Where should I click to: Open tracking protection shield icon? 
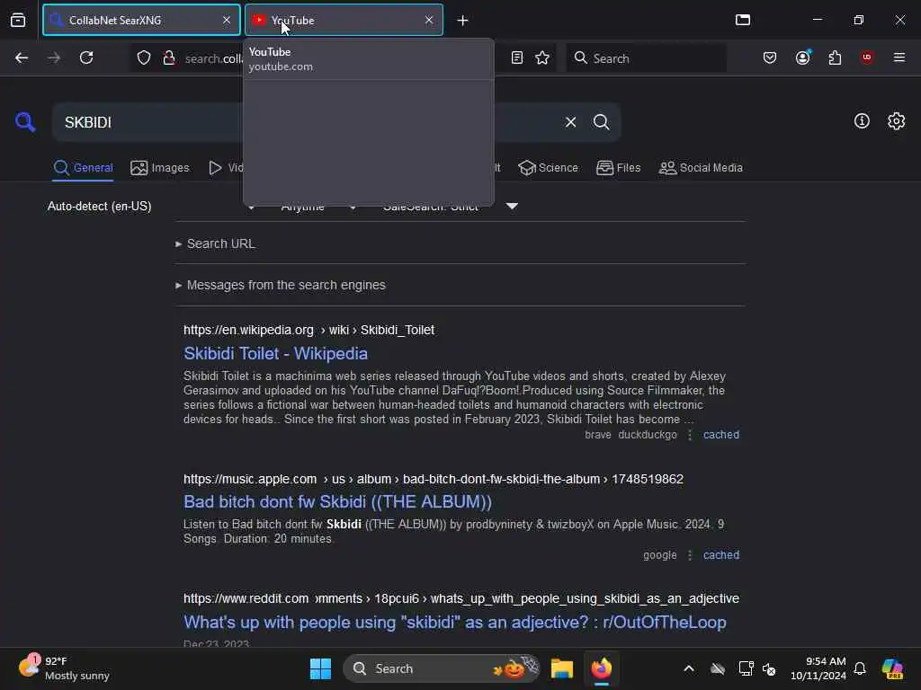(144, 57)
